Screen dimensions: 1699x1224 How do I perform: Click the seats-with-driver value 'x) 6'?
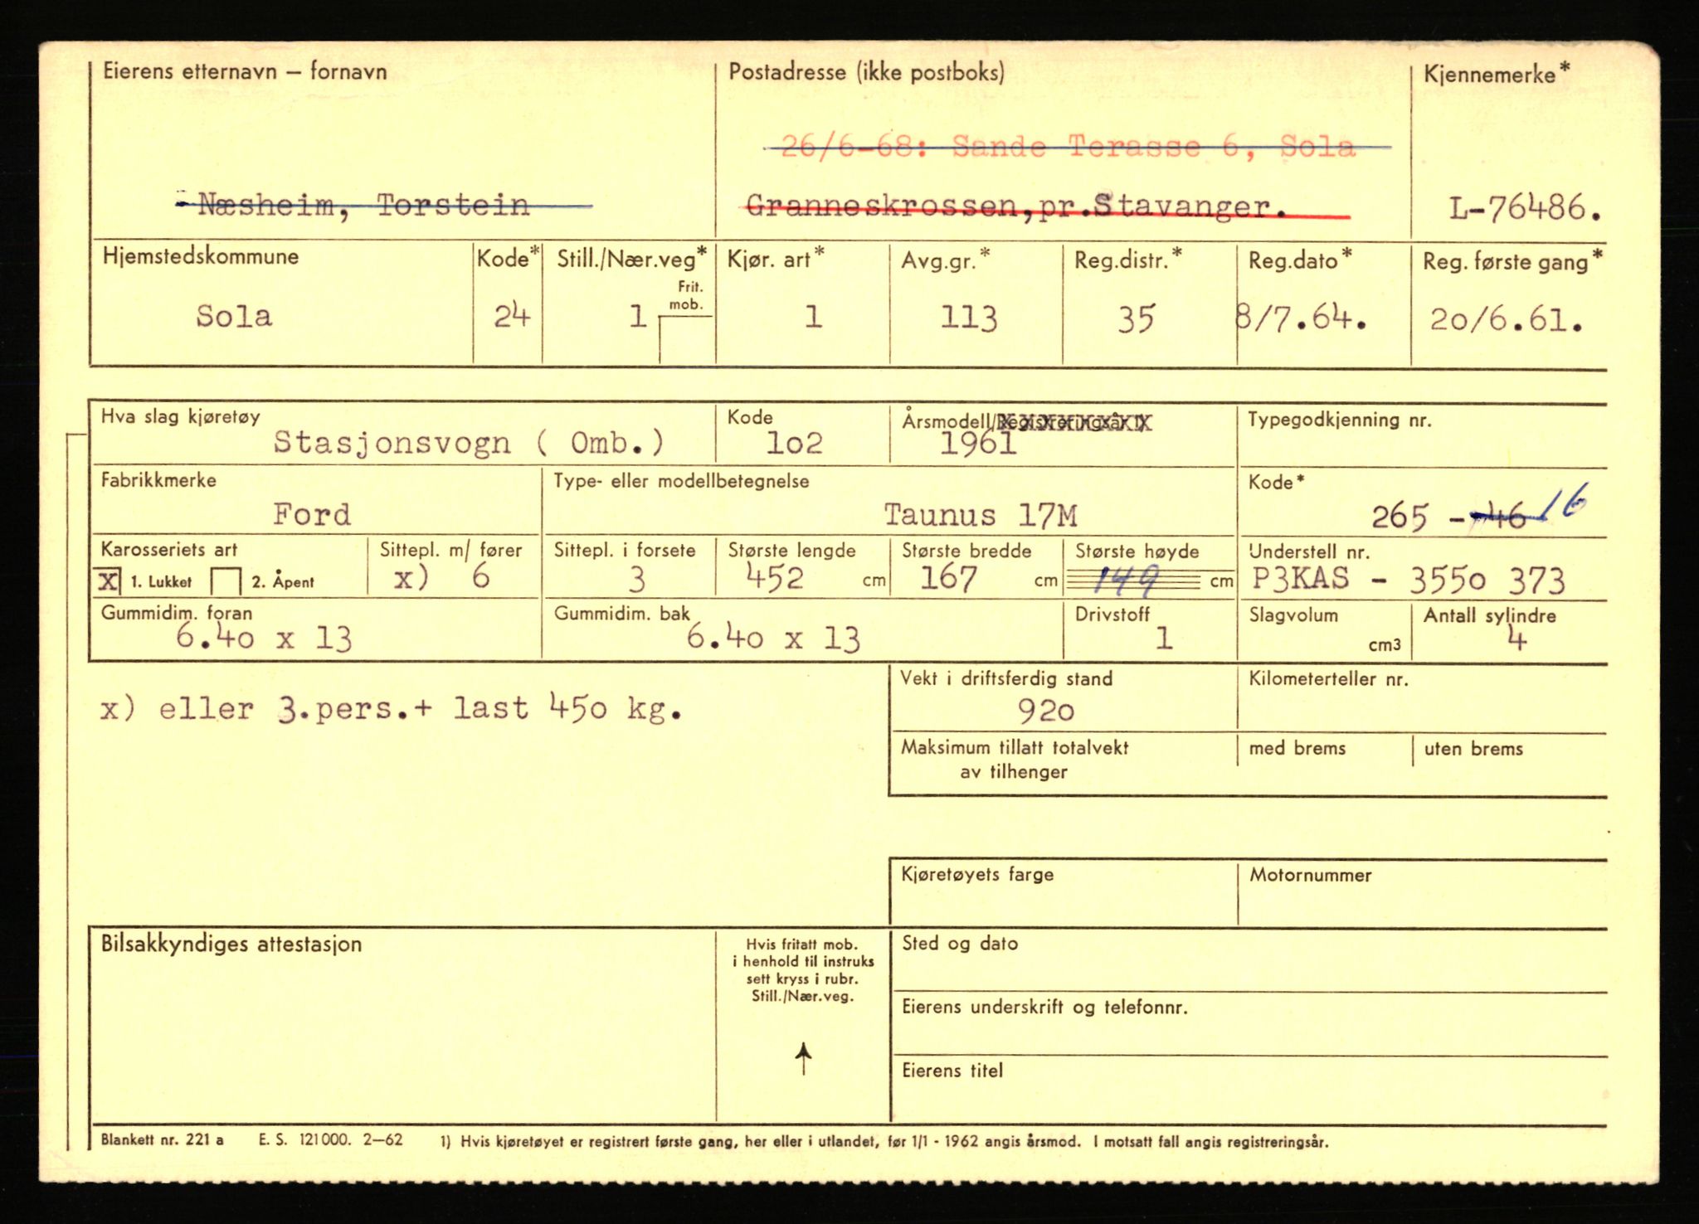(442, 577)
